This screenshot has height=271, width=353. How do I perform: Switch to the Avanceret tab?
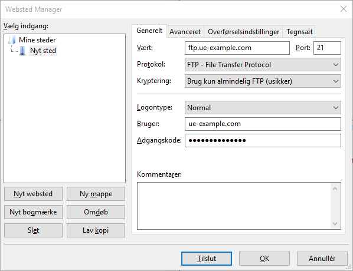click(x=185, y=32)
